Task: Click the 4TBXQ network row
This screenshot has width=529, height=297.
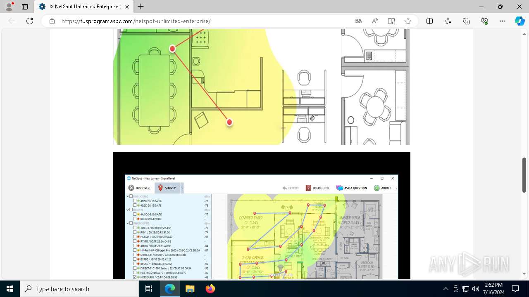Action: click(x=169, y=246)
